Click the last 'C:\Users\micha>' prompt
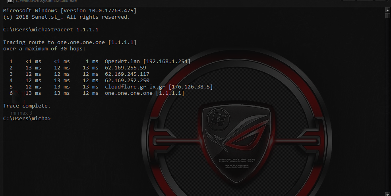This screenshot has width=391, height=196. [x=27, y=119]
